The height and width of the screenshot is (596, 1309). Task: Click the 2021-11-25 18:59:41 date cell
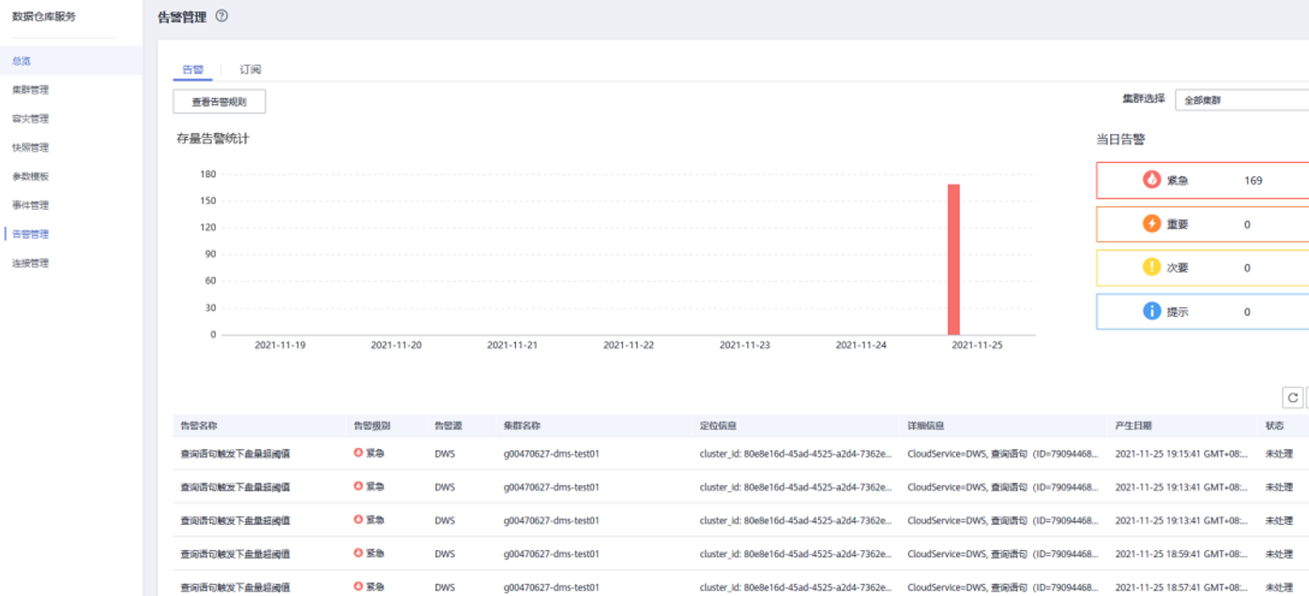pos(1181,554)
